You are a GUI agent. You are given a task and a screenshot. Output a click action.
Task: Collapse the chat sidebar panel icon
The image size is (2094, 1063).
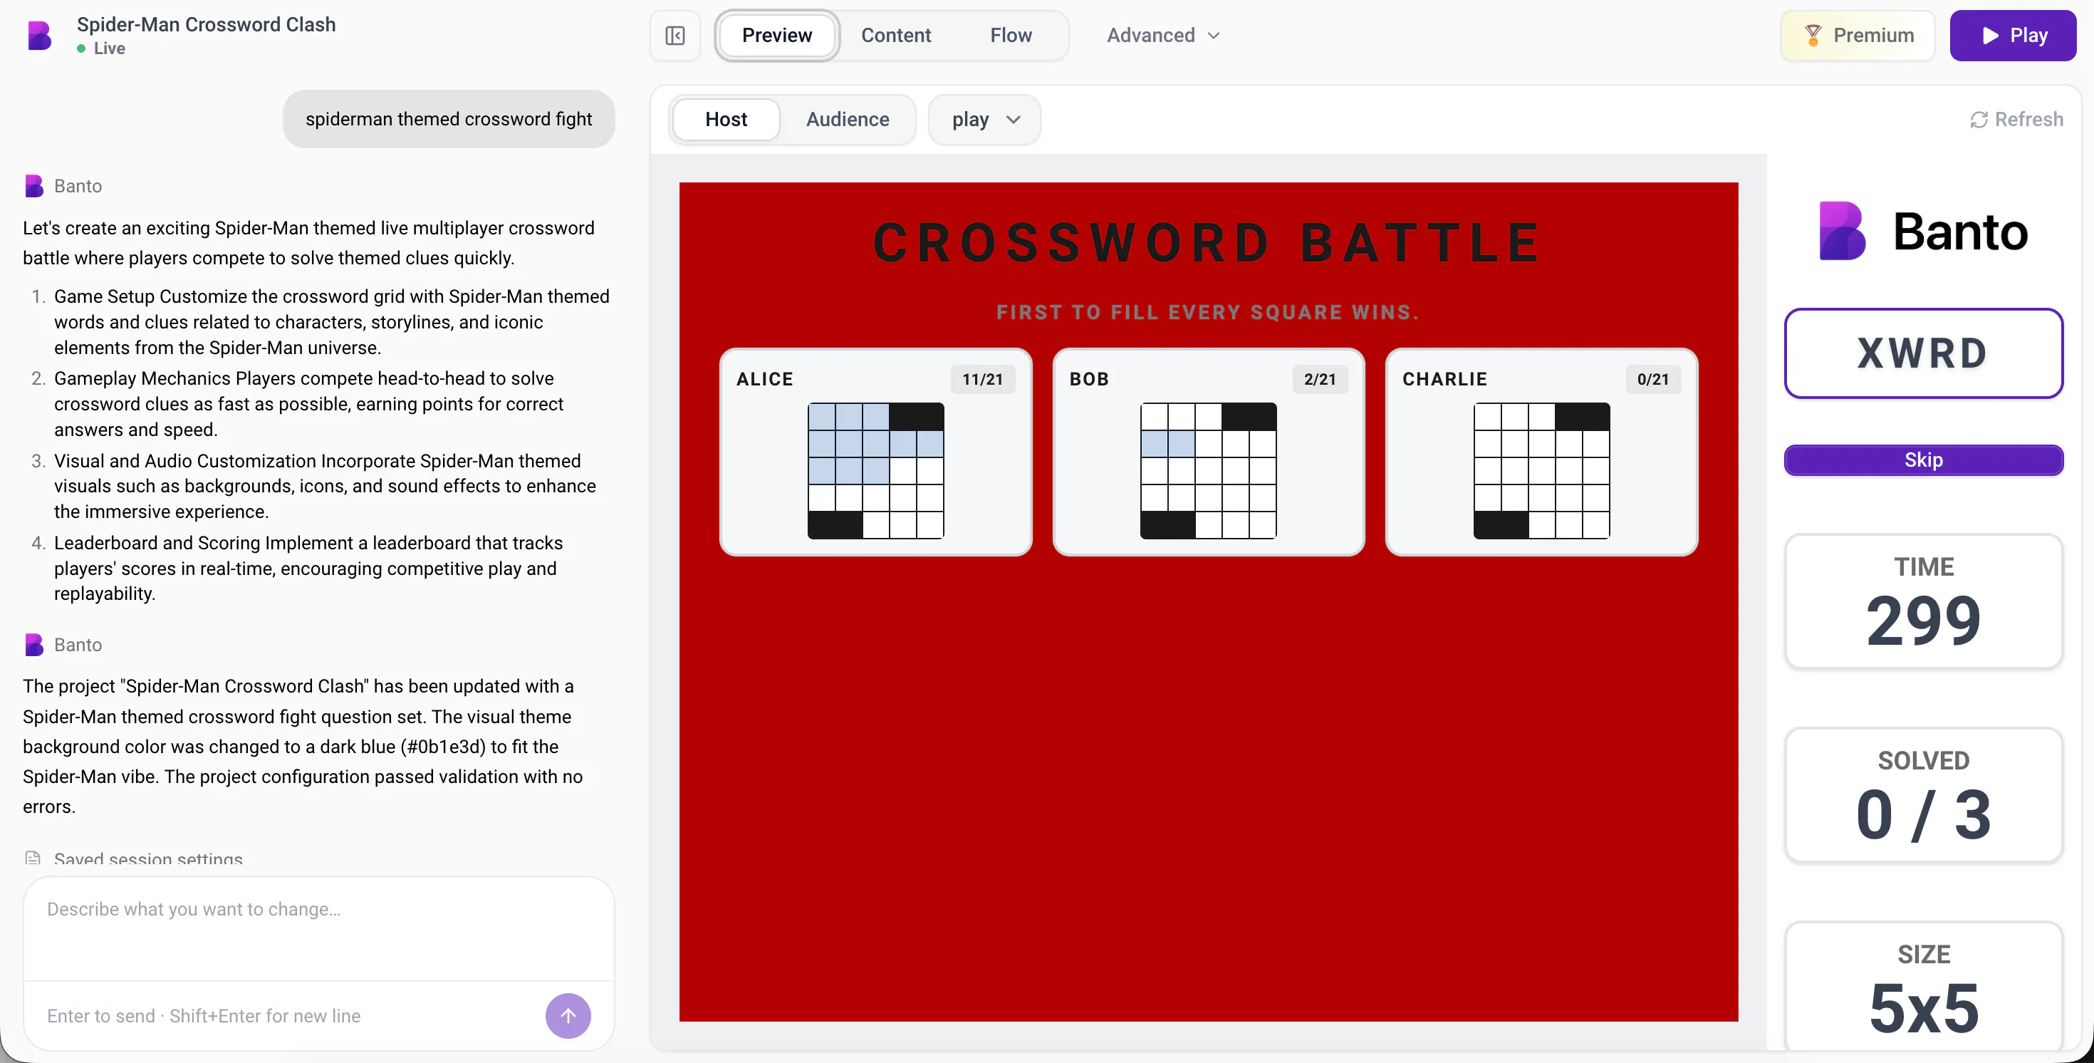tap(674, 35)
